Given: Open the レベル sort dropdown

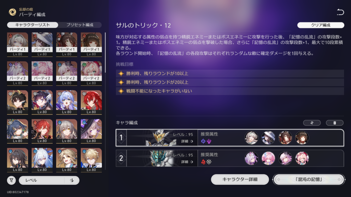Looking at the screenshot, I should pyautogui.click(x=42, y=180).
